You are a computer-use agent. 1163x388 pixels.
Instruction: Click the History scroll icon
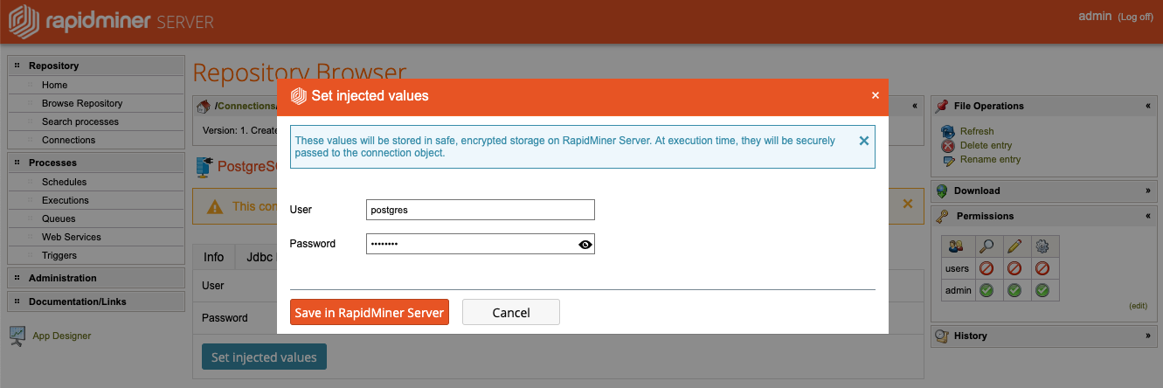pyautogui.click(x=942, y=336)
